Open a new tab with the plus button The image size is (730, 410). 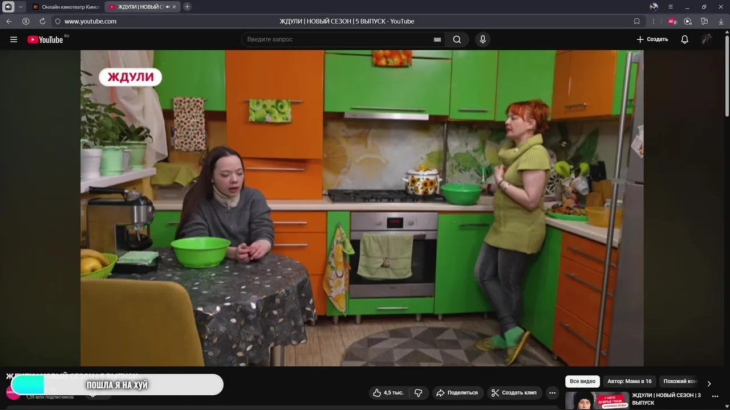pyautogui.click(x=187, y=7)
